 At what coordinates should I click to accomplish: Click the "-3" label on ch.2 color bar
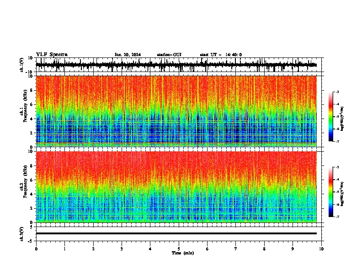coord(337,167)
